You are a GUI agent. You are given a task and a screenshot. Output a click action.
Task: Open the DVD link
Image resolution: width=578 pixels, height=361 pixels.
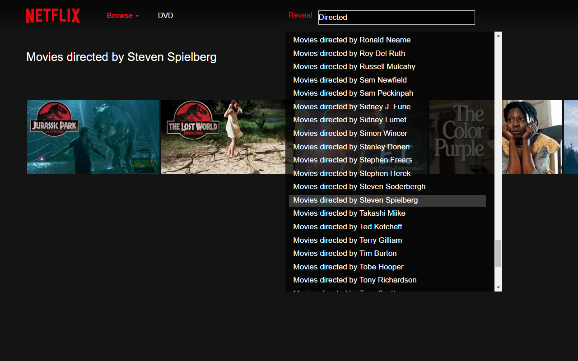165,15
